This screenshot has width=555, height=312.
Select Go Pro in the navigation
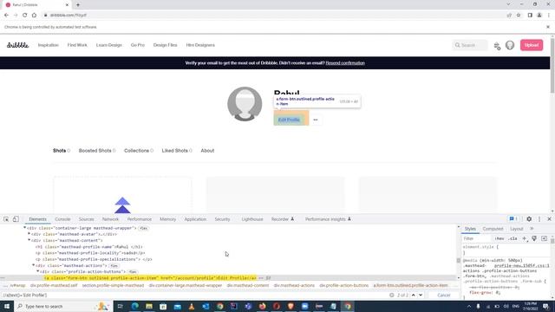click(138, 45)
